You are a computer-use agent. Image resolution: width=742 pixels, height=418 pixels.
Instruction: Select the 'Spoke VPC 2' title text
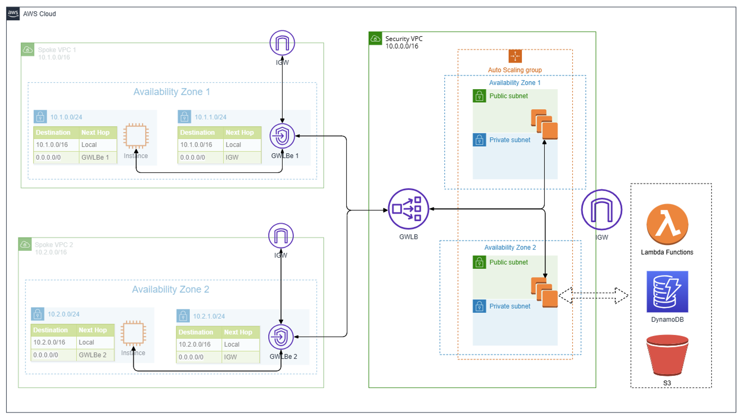(54, 245)
